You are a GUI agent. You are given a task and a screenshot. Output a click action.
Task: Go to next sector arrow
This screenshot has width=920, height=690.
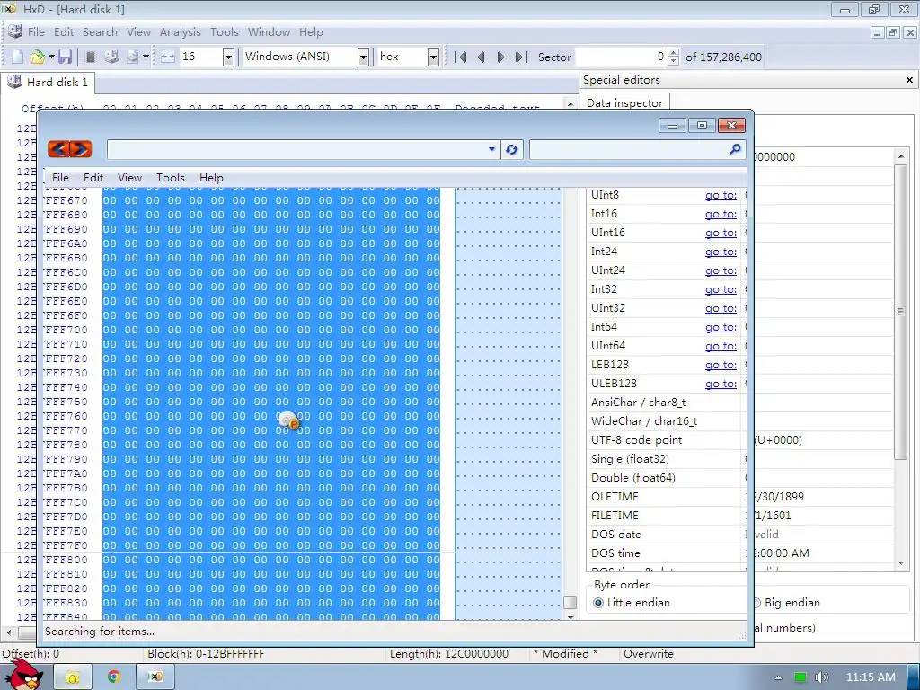click(x=500, y=57)
